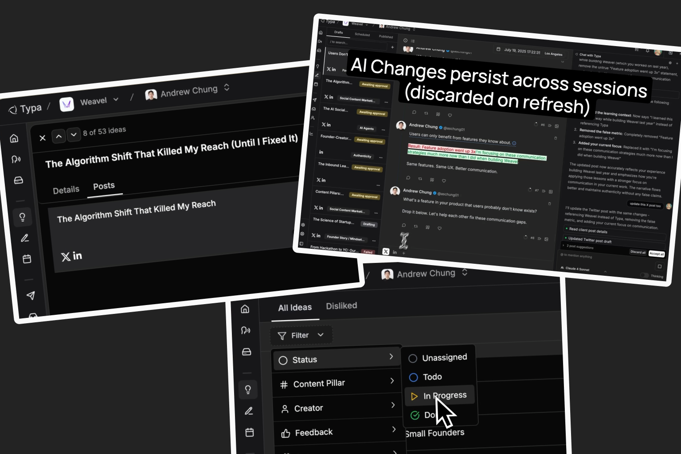Select the Unassigned status option
Screen dimensions: 681x454
click(438, 358)
